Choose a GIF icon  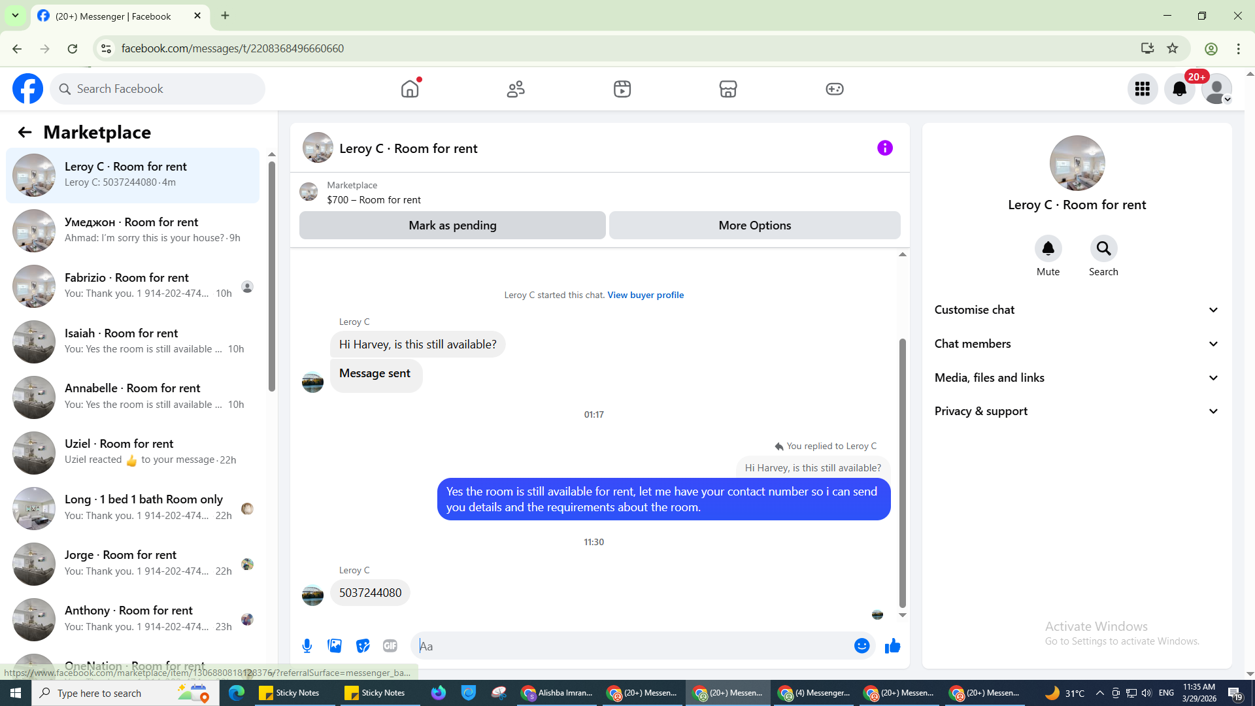coord(390,647)
